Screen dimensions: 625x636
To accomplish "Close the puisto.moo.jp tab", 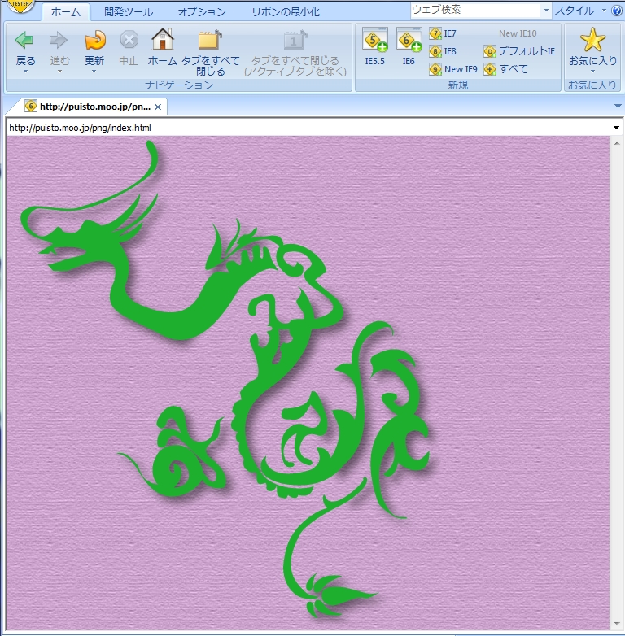I will pyautogui.click(x=158, y=107).
